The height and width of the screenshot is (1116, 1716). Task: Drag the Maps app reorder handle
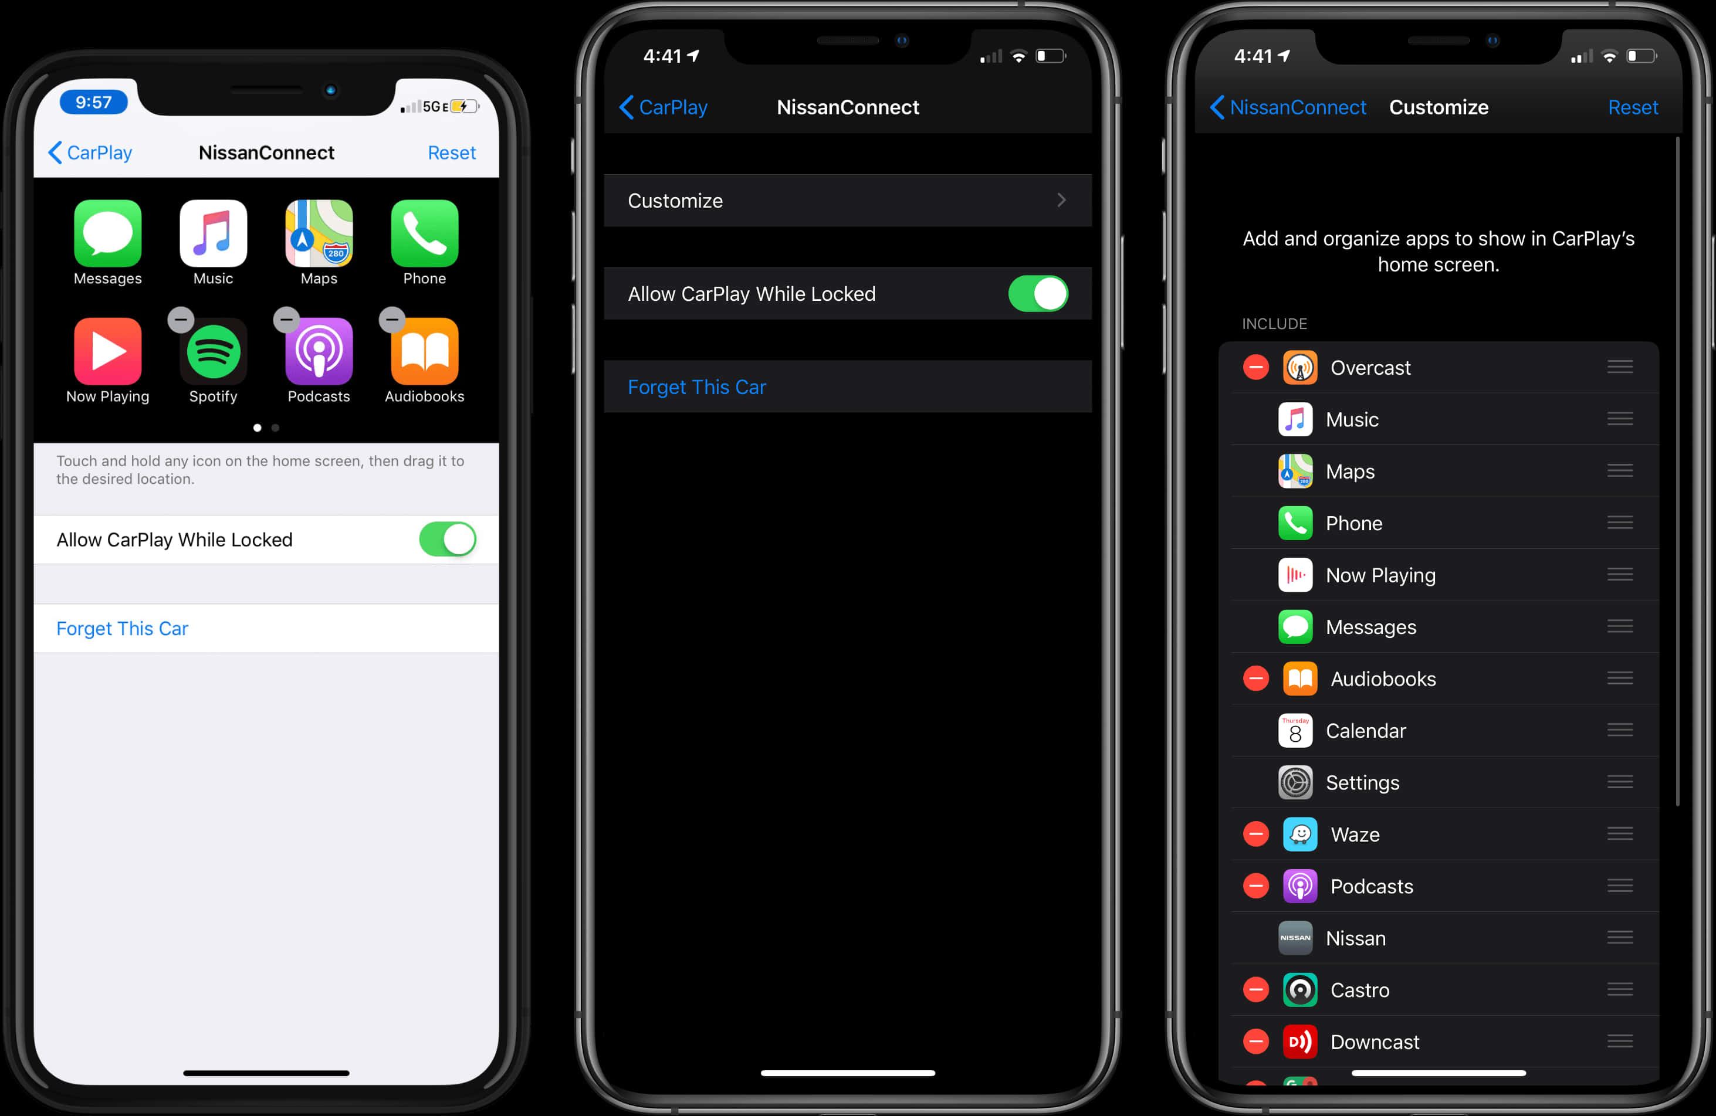pyautogui.click(x=1621, y=470)
